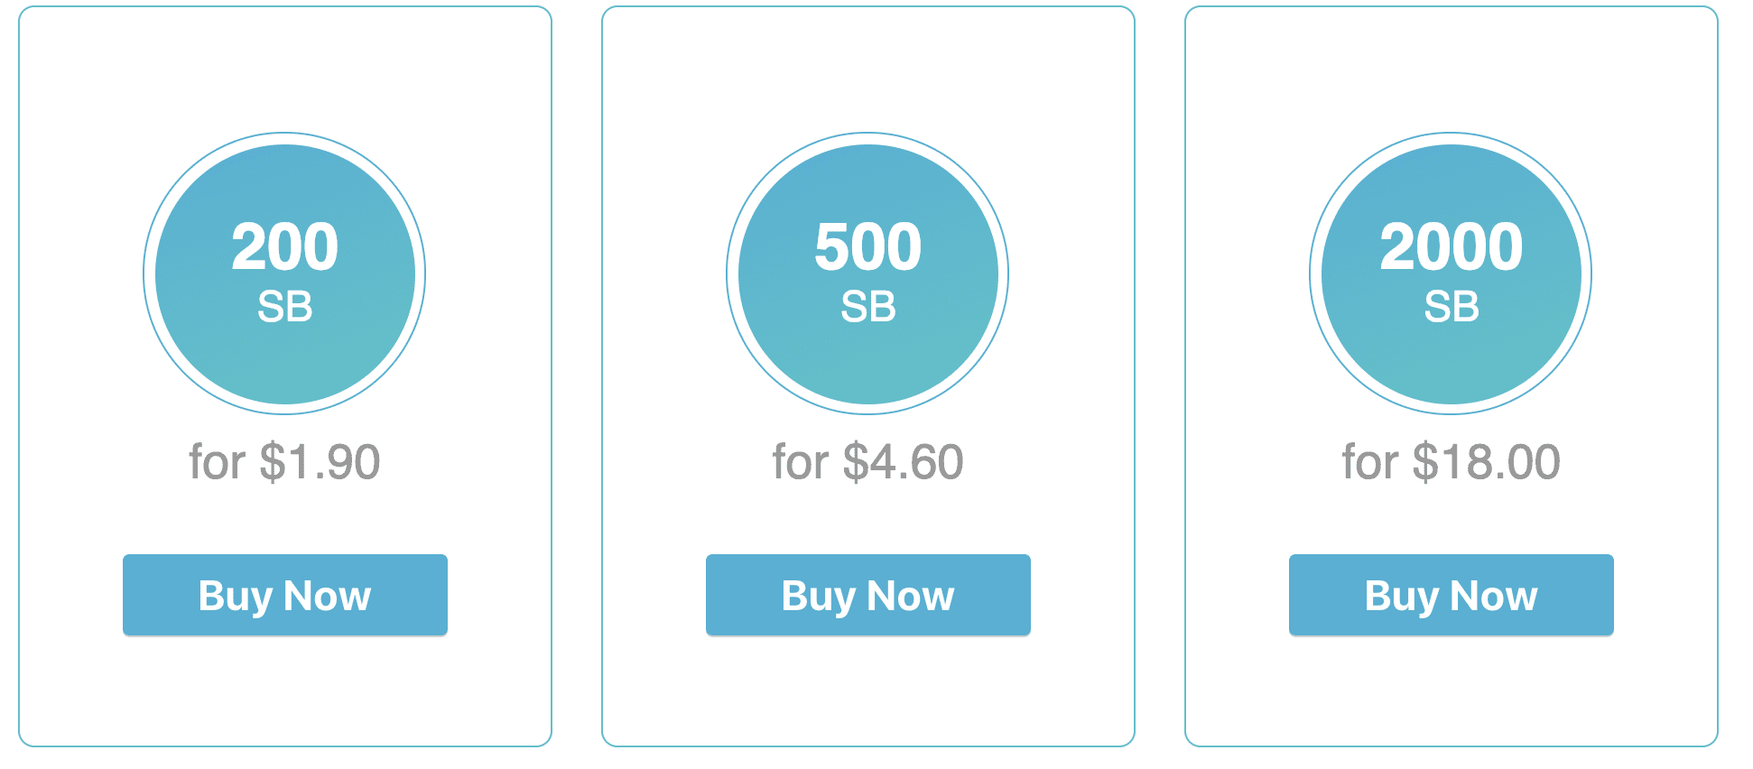1753x769 pixels.
Task: Click the 500 SB circle badge
Action: click(867, 273)
